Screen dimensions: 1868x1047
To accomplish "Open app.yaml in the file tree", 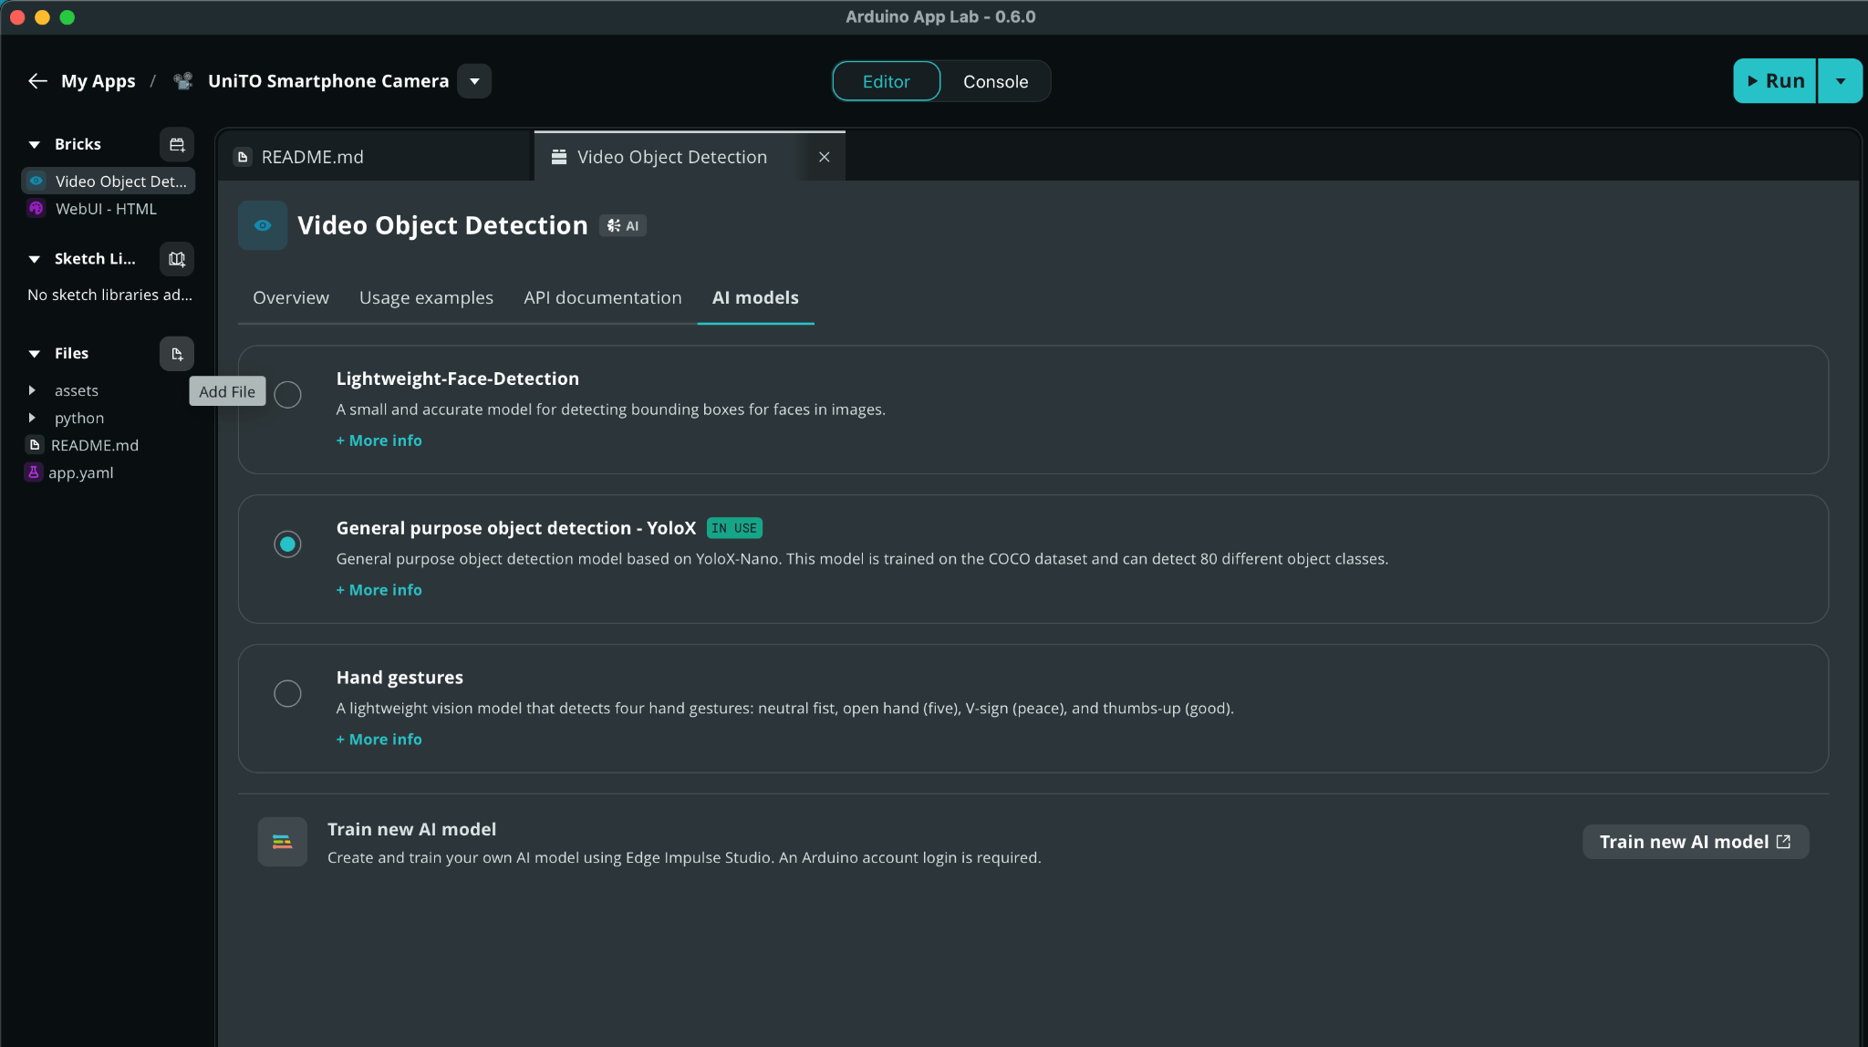I will 81,472.
